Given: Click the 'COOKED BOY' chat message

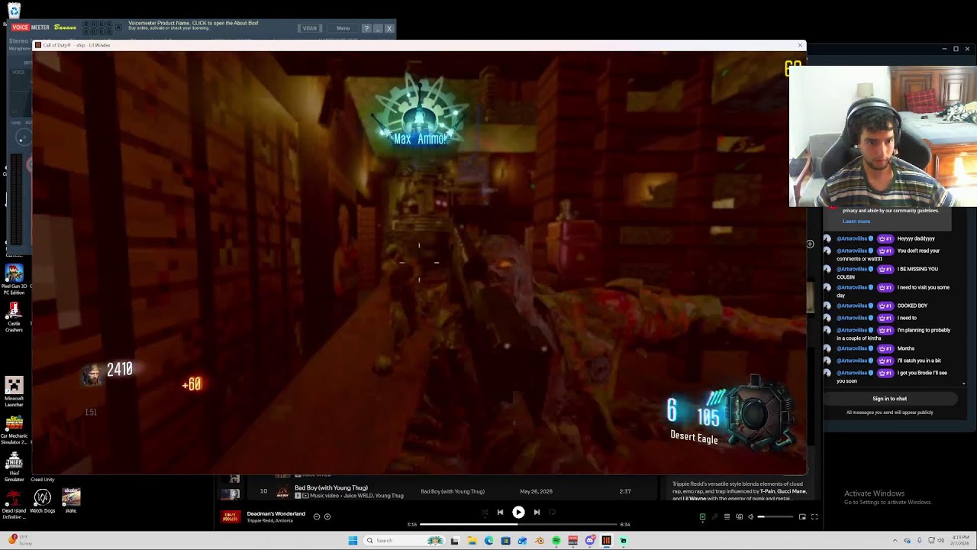Looking at the screenshot, I should coord(912,306).
